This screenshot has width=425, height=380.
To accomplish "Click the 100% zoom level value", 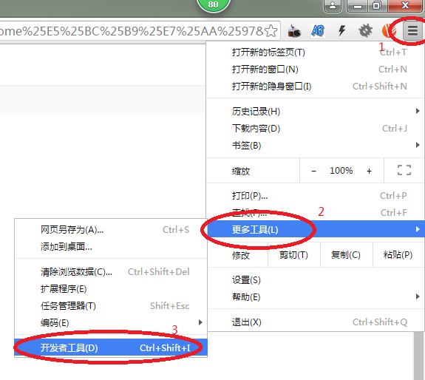I will [x=341, y=171].
